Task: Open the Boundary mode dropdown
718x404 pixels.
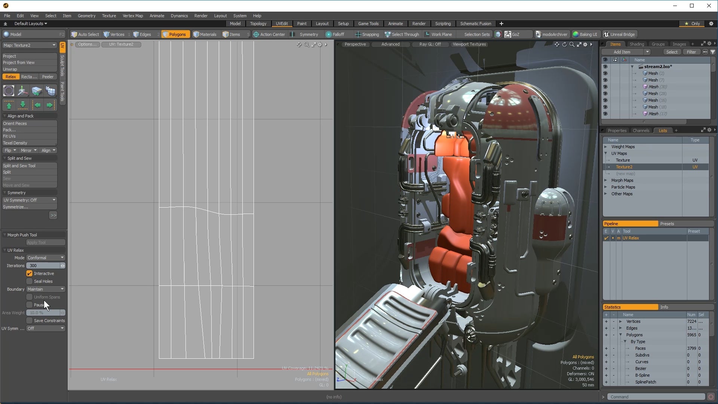Action: click(45, 289)
